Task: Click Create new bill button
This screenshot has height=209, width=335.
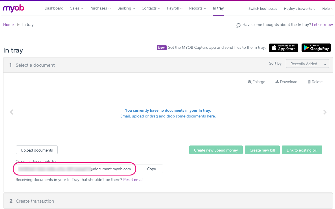Action: [x=262, y=150]
